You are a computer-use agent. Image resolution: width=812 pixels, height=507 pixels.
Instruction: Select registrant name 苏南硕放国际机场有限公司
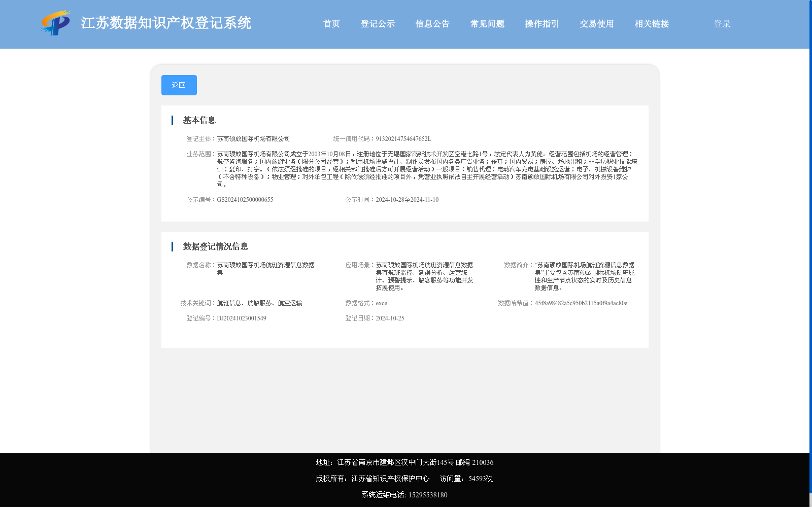coord(253,139)
